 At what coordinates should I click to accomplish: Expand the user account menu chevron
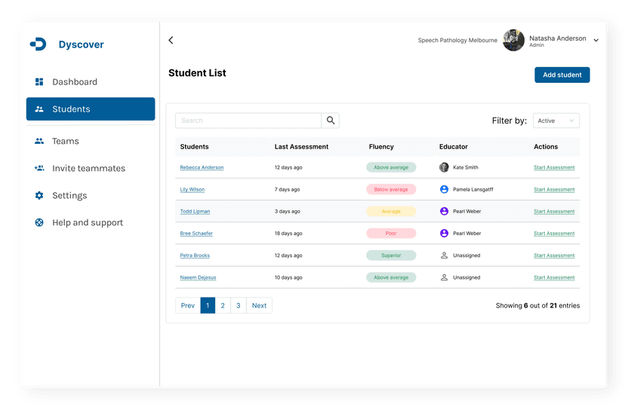point(596,41)
